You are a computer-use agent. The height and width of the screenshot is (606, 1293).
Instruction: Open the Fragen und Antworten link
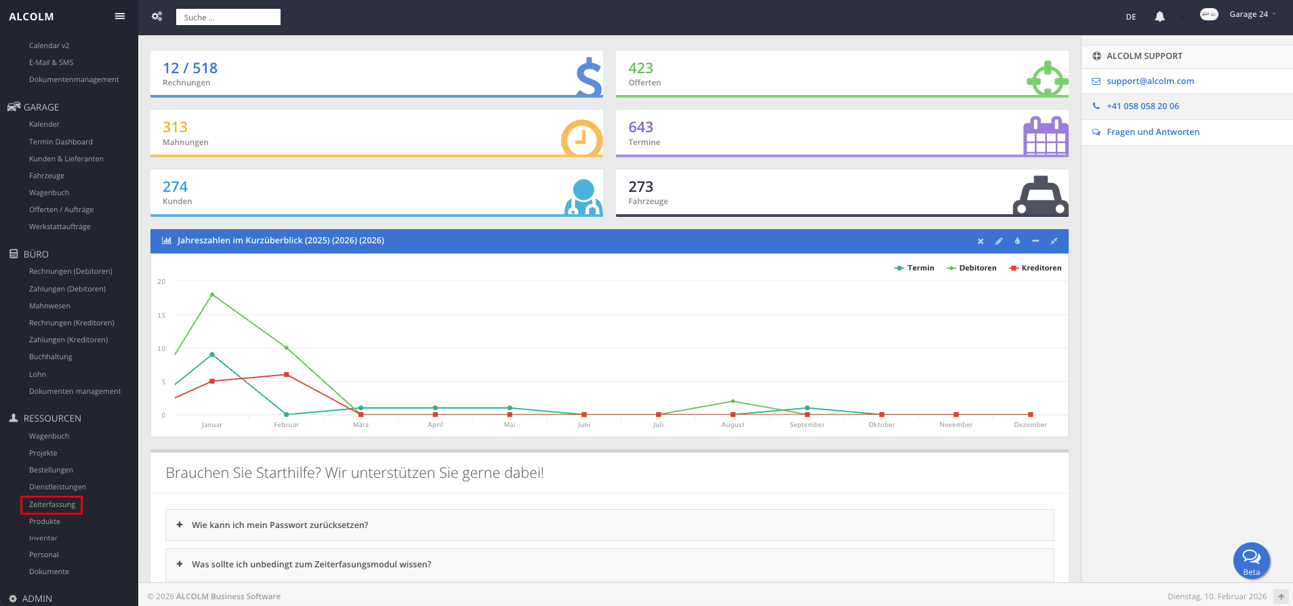click(x=1153, y=132)
